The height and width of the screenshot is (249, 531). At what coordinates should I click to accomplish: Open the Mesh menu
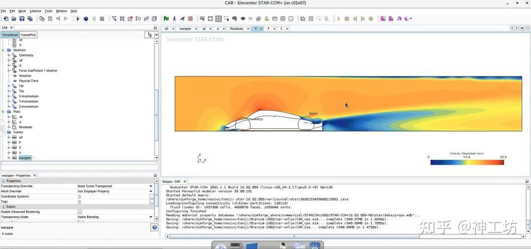(x=22, y=11)
